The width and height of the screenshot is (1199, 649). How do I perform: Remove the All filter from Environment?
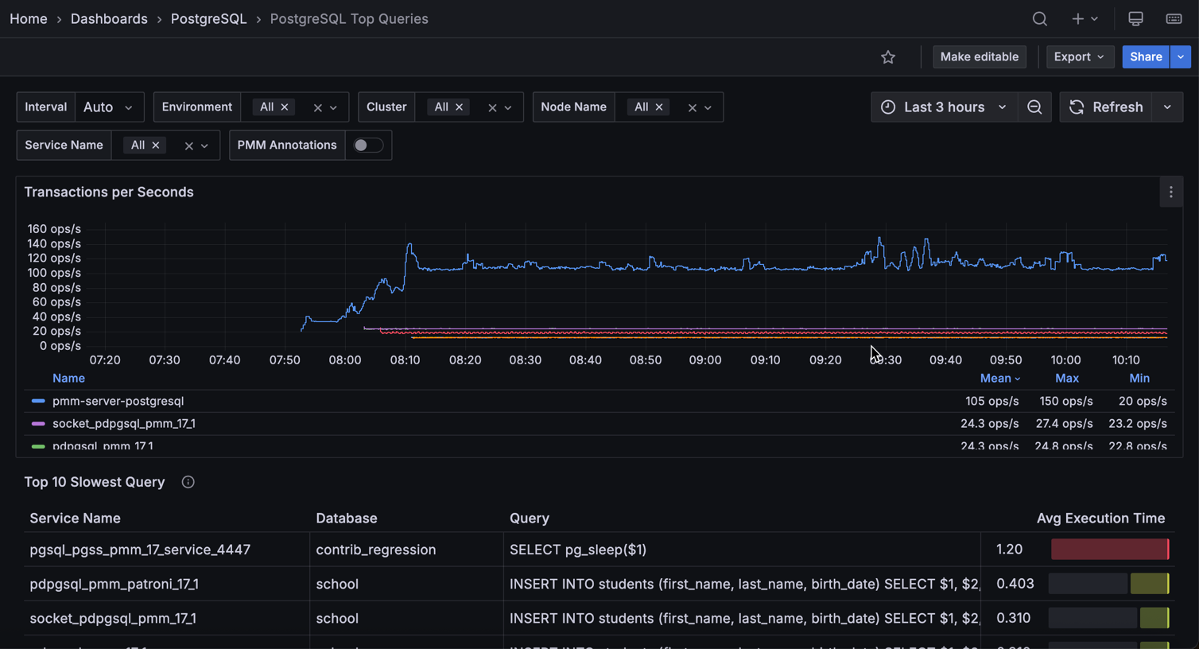pyautogui.click(x=284, y=107)
